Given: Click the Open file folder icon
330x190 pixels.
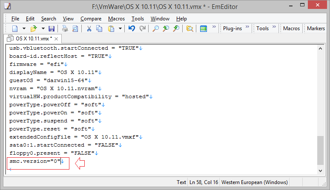Looking at the screenshot, I should (34, 28).
